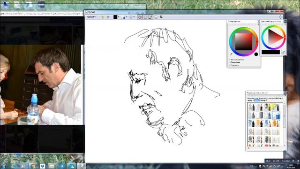This screenshot has width=300, height=169.
Task: Open the MyPaint main menu dropdown
Action: point(91,17)
